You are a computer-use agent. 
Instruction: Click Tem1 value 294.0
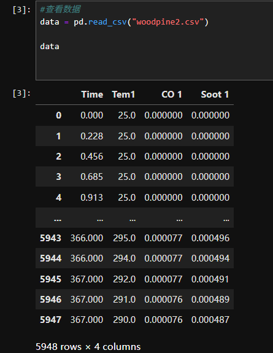click(125, 258)
